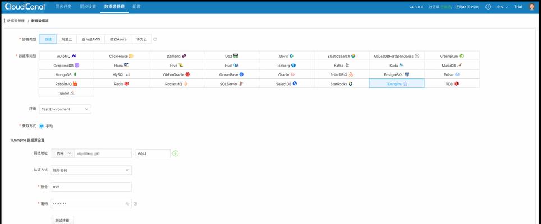
Task: Select Iceberg database type
Action: pyautogui.click(x=286, y=65)
